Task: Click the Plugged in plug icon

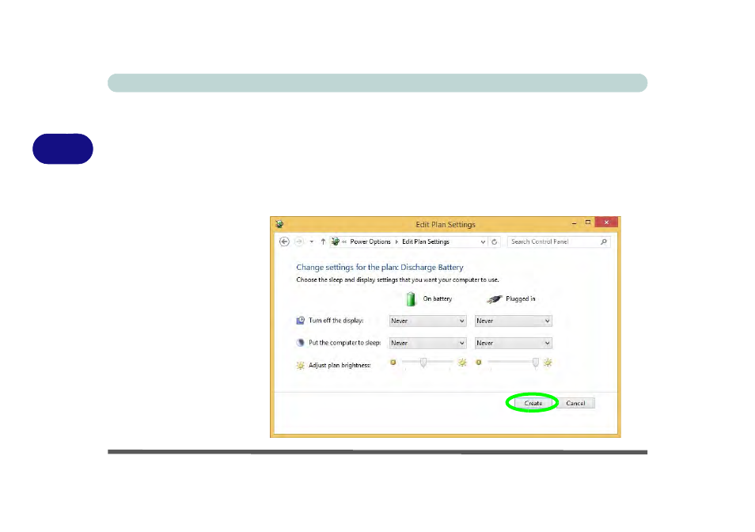Action: pyautogui.click(x=494, y=299)
